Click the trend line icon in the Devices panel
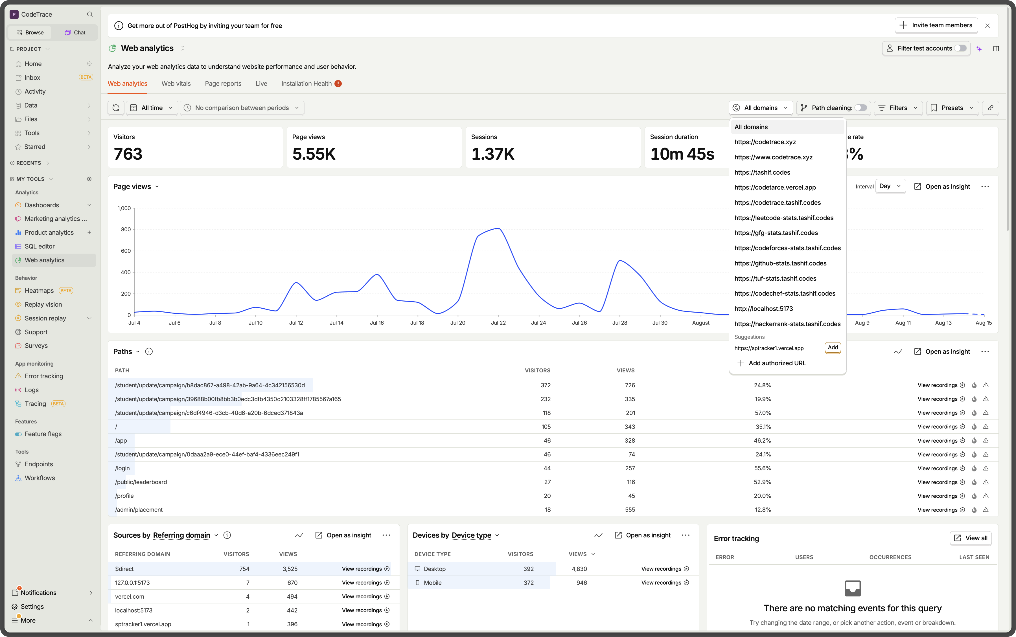The image size is (1016, 637). click(598, 535)
